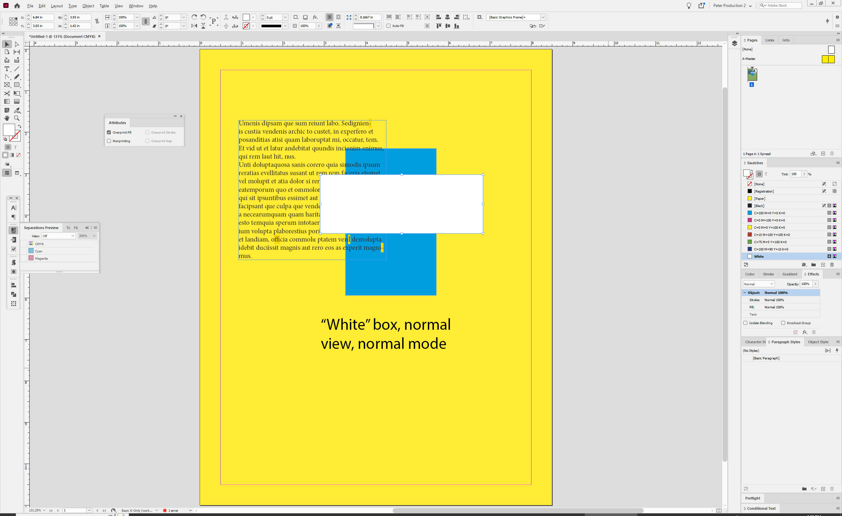Toggle constrain width and height link
The width and height of the screenshot is (842, 516).
[x=97, y=21]
